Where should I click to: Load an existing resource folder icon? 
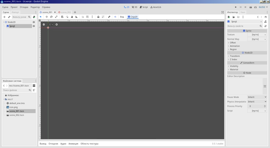[x=233, y=17]
